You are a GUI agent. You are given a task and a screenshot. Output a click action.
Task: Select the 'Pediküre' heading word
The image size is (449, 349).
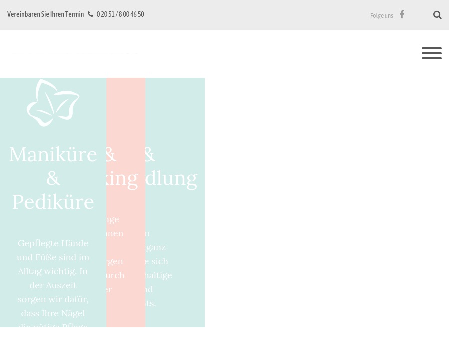(x=53, y=202)
